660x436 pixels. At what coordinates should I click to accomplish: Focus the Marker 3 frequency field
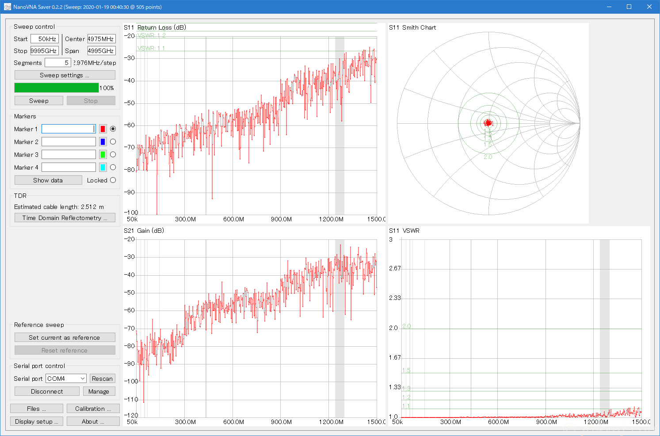click(69, 155)
